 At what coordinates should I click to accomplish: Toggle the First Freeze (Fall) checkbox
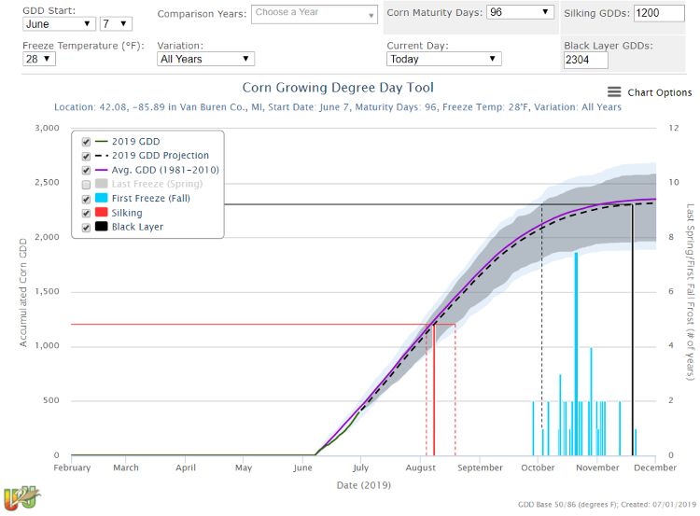click(86, 199)
